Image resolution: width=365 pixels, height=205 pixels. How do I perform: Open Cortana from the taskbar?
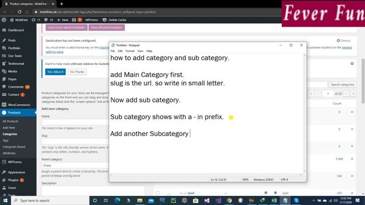[x=95, y=200]
